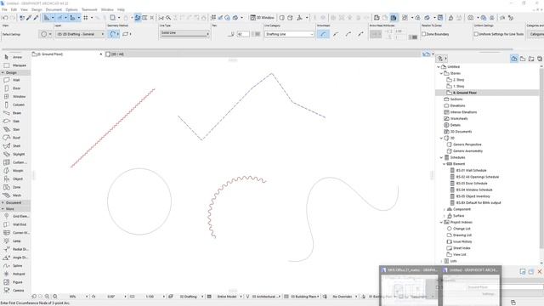The image size is (544, 306).
Task: Enable the Zone Boundary checkbox
Action: point(423,34)
